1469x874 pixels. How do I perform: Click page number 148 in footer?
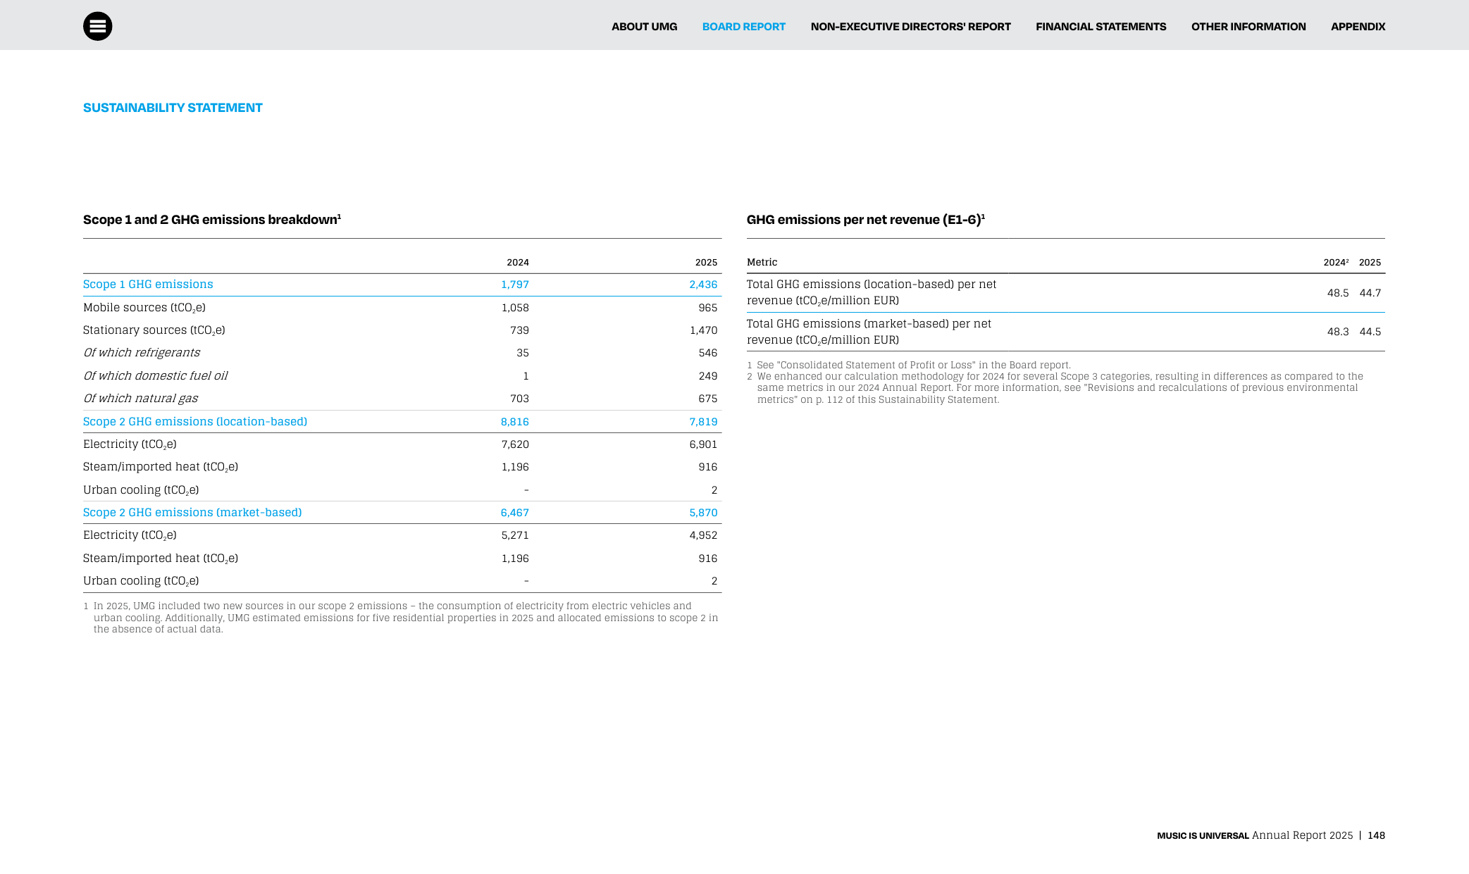point(1376,836)
